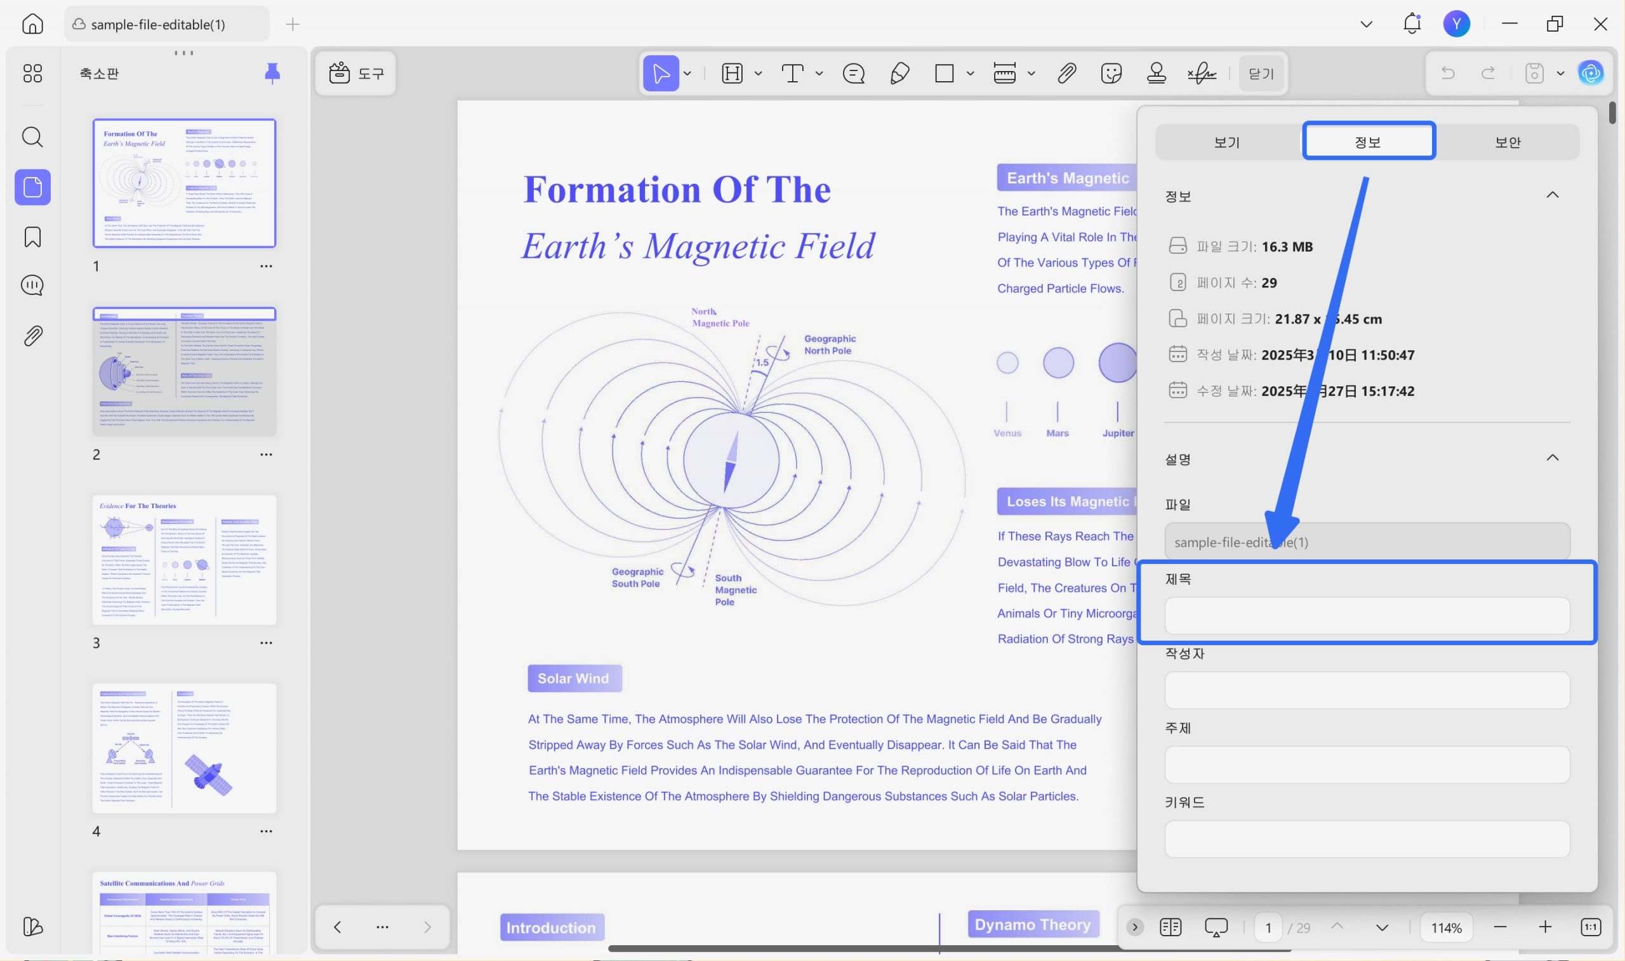Click the page number field
The height and width of the screenshot is (961, 1625).
(1268, 927)
